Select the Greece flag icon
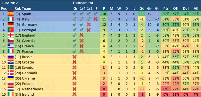Viewport: 201px width, 97px height. click(11, 46)
